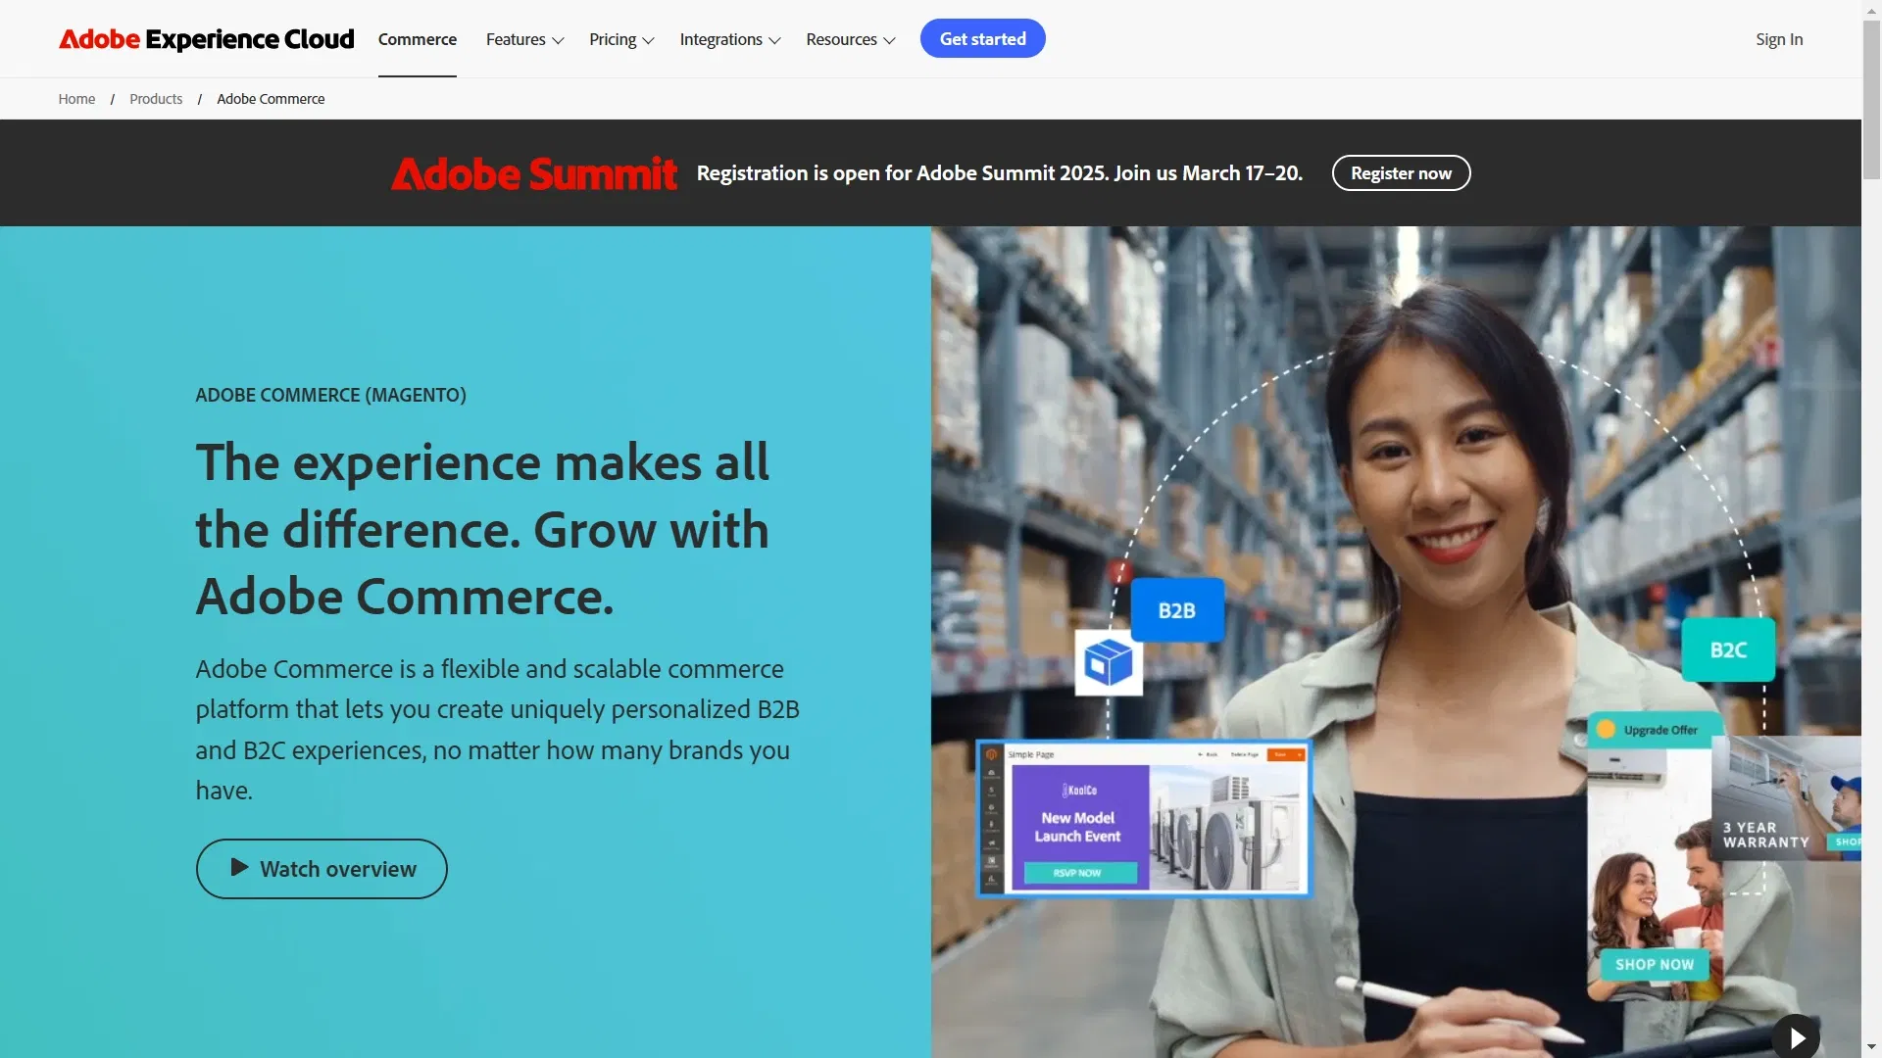Click the B2C teal badge

tap(1727, 650)
